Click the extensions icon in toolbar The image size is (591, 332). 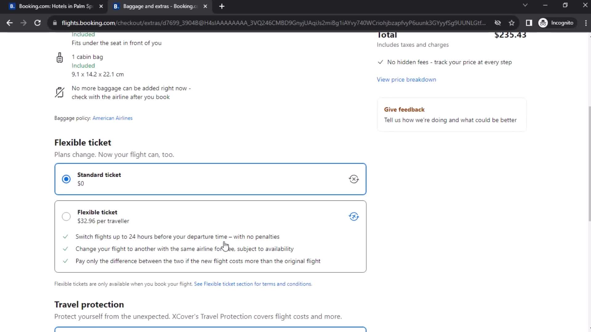529,23
